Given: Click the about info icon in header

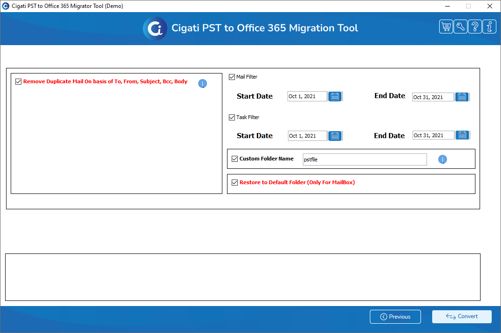Looking at the screenshot, I should [489, 27].
